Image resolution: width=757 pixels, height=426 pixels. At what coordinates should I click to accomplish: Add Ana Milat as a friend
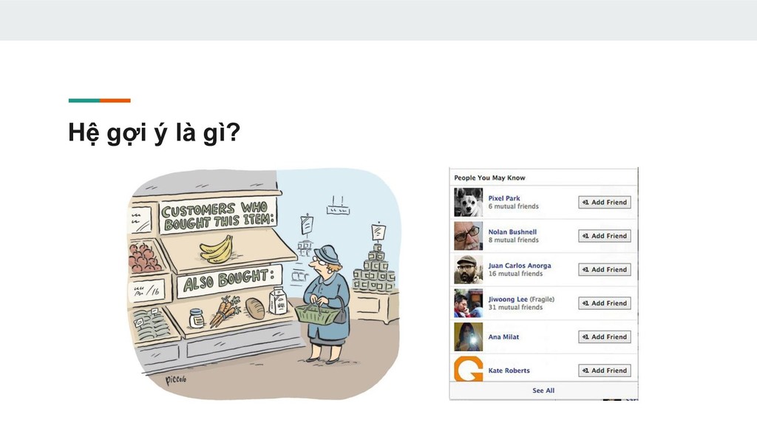pyautogui.click(x=605, y=337)
